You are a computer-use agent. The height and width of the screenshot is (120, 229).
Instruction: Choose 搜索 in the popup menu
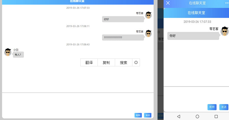click(x=124, y=62)
